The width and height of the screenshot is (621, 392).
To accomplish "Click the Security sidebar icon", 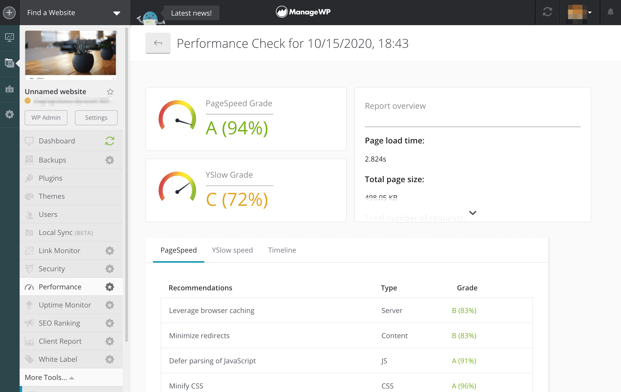I will [29, 269].
